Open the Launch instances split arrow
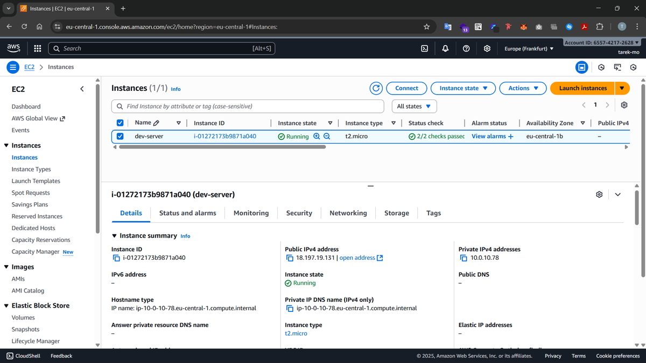The image size is (646, 363). (622, 88)
